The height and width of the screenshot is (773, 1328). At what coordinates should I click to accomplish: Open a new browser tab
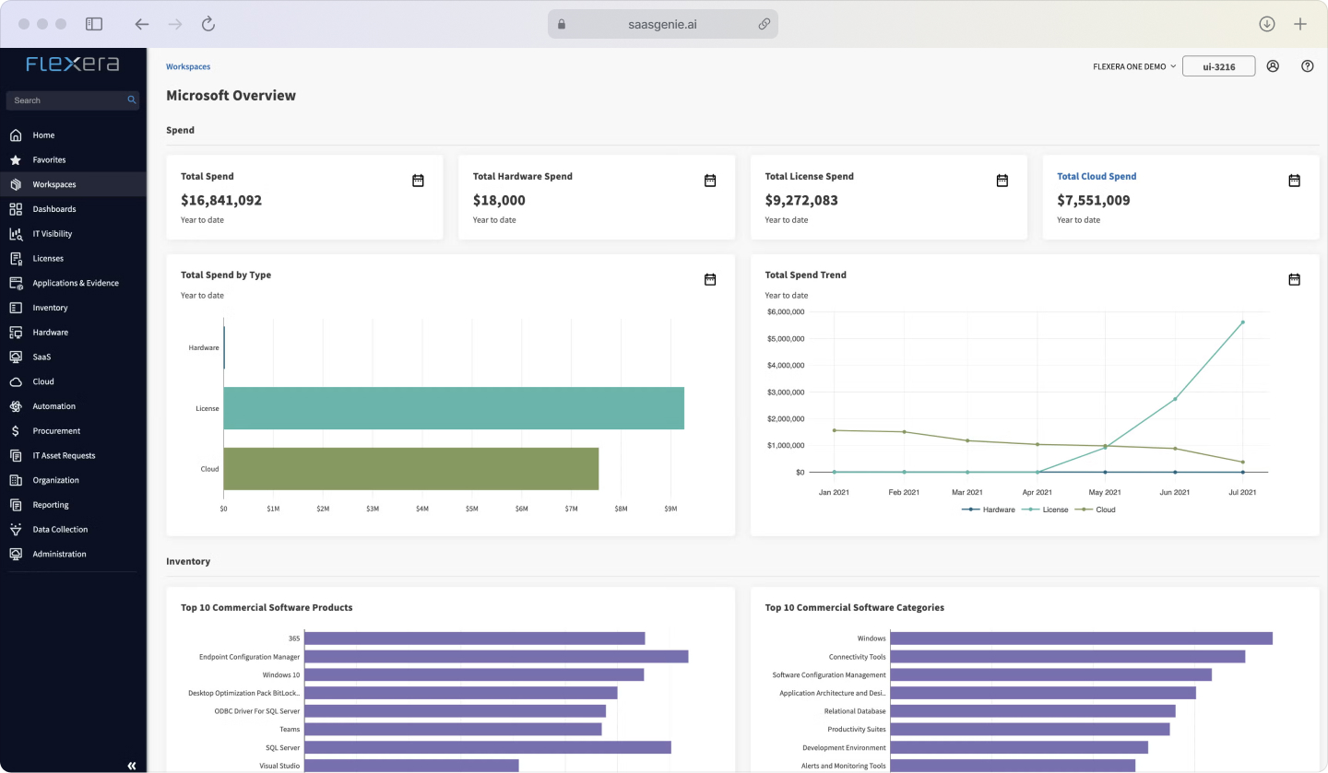coord(1300,24)
